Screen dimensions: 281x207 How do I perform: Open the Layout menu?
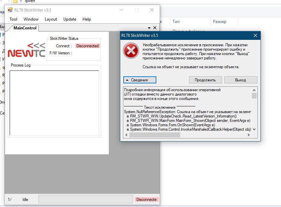tap(51, 19)
